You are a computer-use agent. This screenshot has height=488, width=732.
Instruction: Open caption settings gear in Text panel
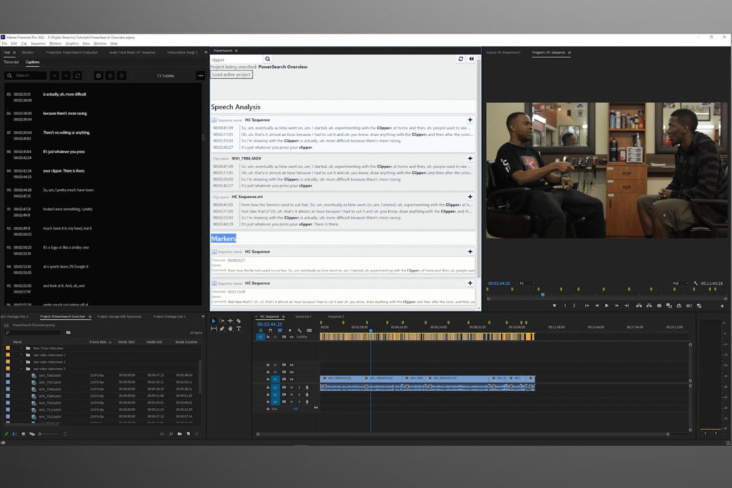coord(99,75)
